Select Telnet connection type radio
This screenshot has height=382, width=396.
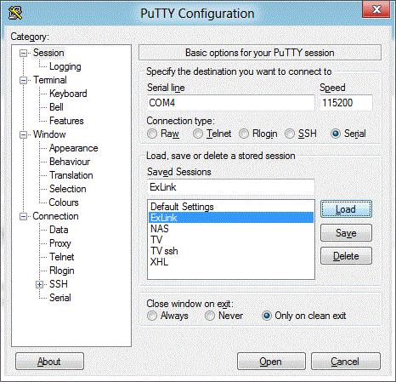pyautogui.click(x=198, y=134)
